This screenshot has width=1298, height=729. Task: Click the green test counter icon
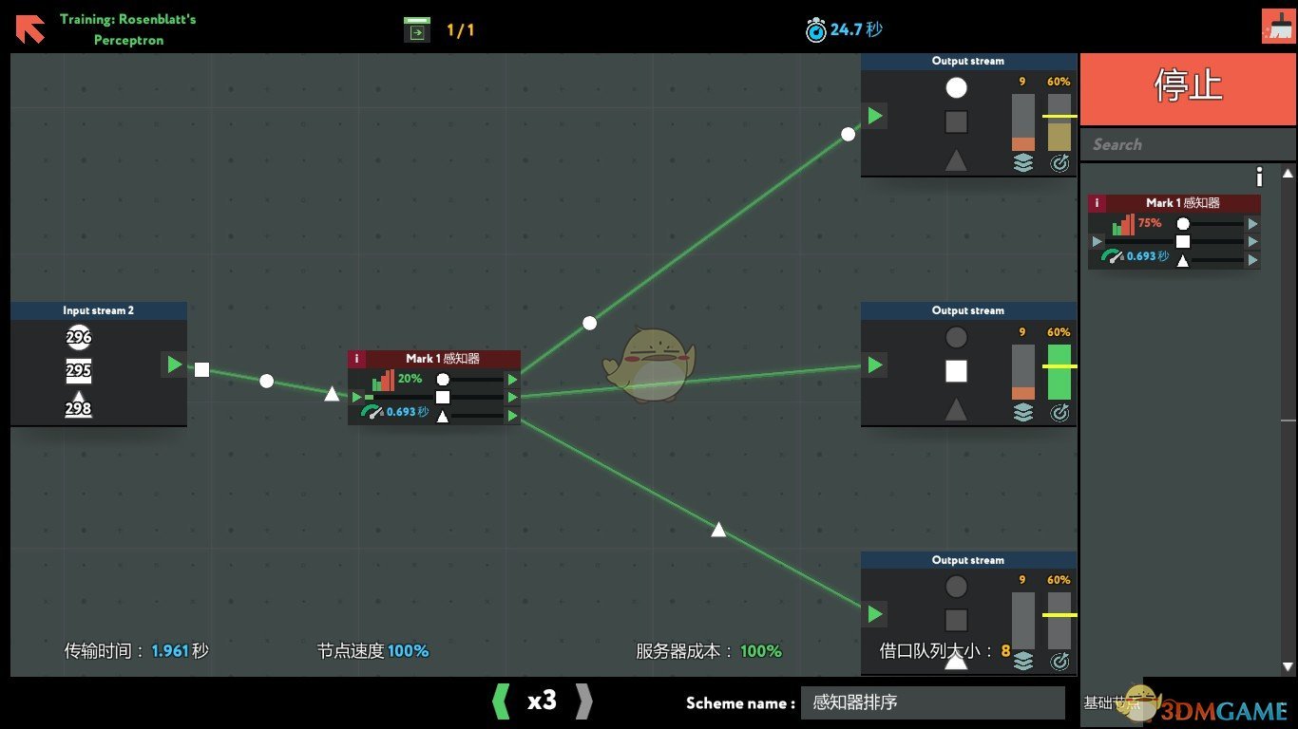(416, 29)
